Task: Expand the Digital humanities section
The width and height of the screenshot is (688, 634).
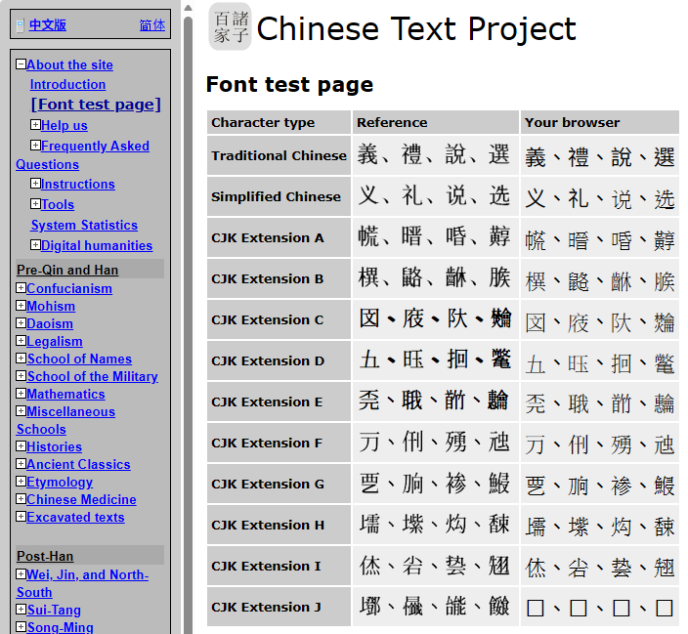Action: pos(35,245)
